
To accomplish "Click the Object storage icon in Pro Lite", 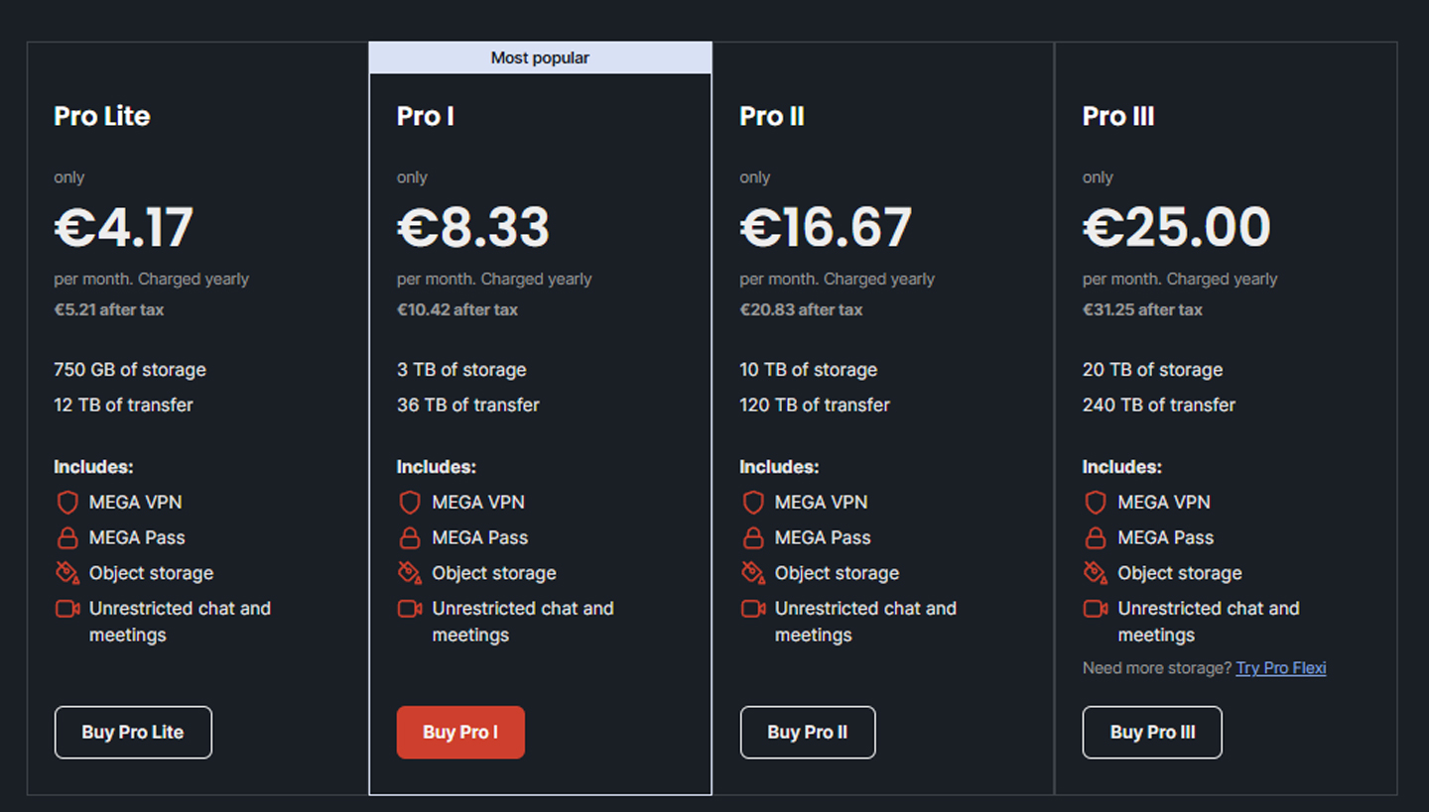I will tap(67, 573).
